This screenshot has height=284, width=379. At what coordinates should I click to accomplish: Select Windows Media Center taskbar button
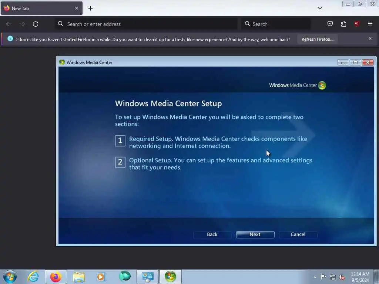pyautogui.click(x=170, y=277)
